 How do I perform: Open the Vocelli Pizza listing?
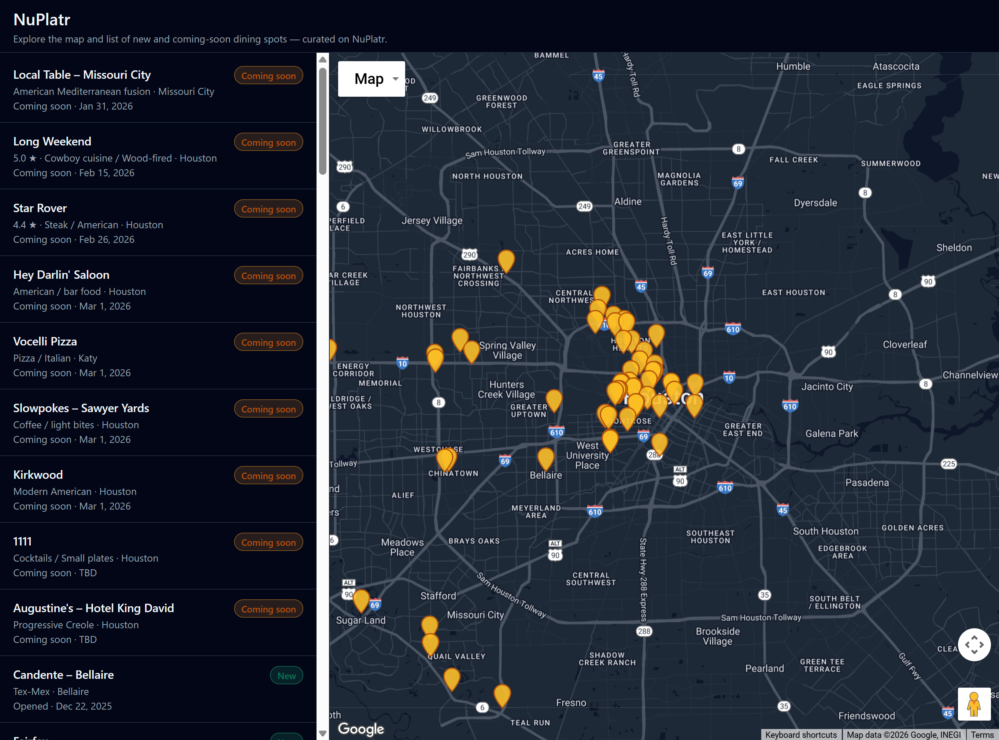45,341
